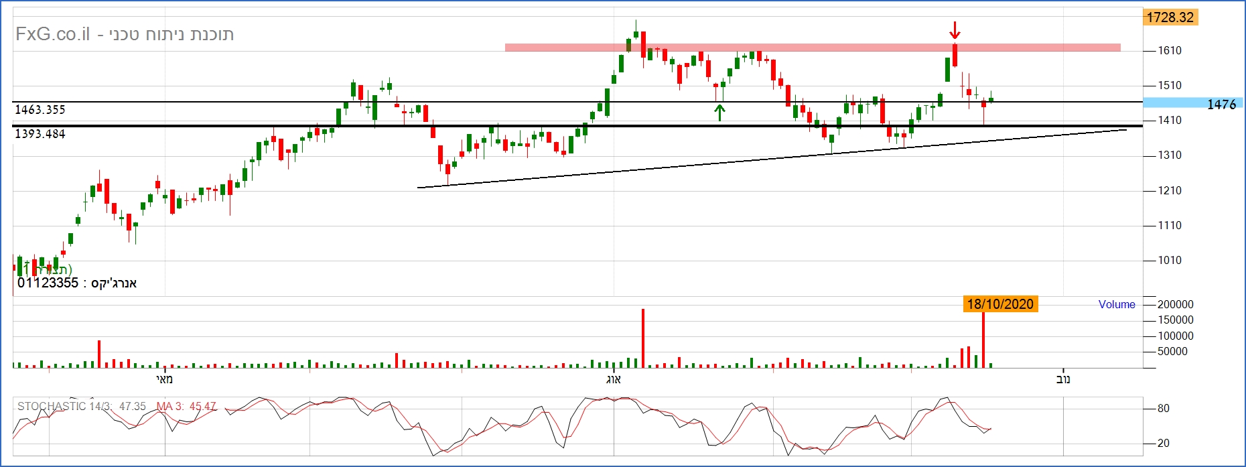Click the 150000 volume axis value
1246x467 pixels.
click(x=1176, y=320)
